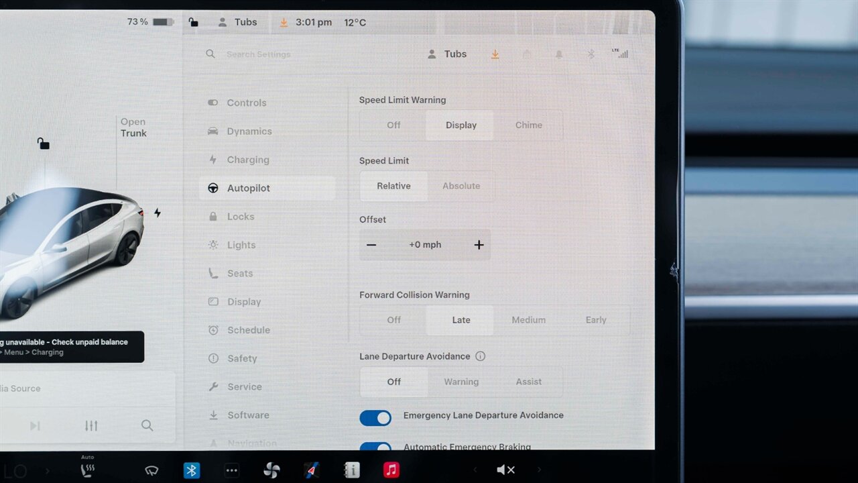The image size is (858, 483).
Task: Open the fan climate control icon
Action: (271, 470)
